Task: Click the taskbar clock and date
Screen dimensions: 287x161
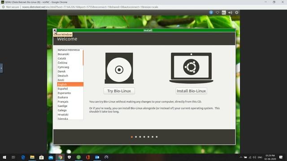Action: pos(270,157)
